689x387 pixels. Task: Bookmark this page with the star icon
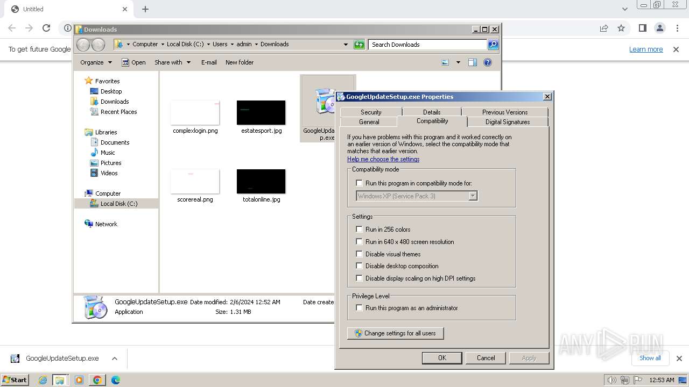click(x=621, y=28)
